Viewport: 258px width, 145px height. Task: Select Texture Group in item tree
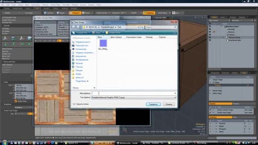pos(234,37)
